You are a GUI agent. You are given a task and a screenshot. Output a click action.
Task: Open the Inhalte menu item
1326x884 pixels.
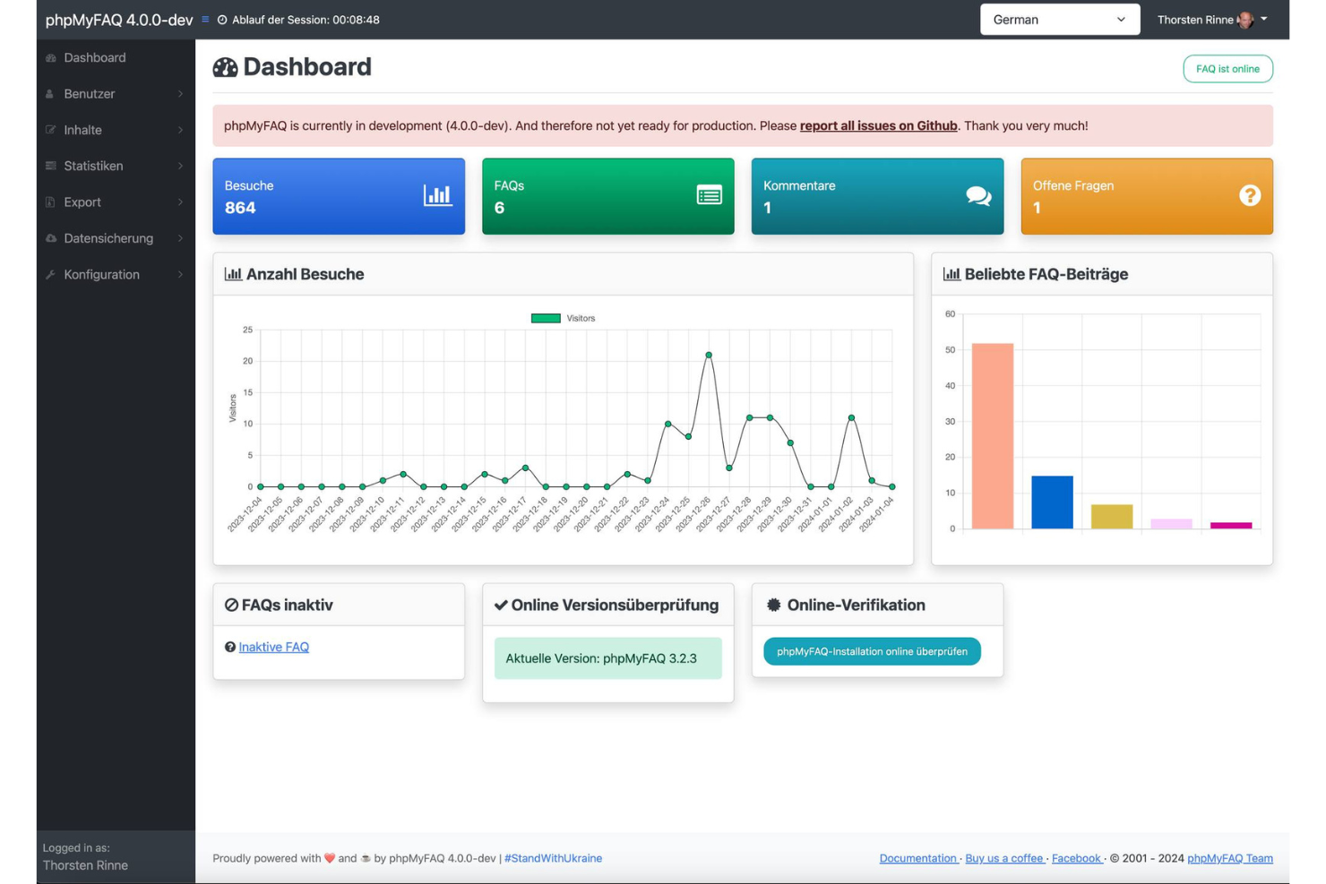pyautogui.click(x=116, y=130)
